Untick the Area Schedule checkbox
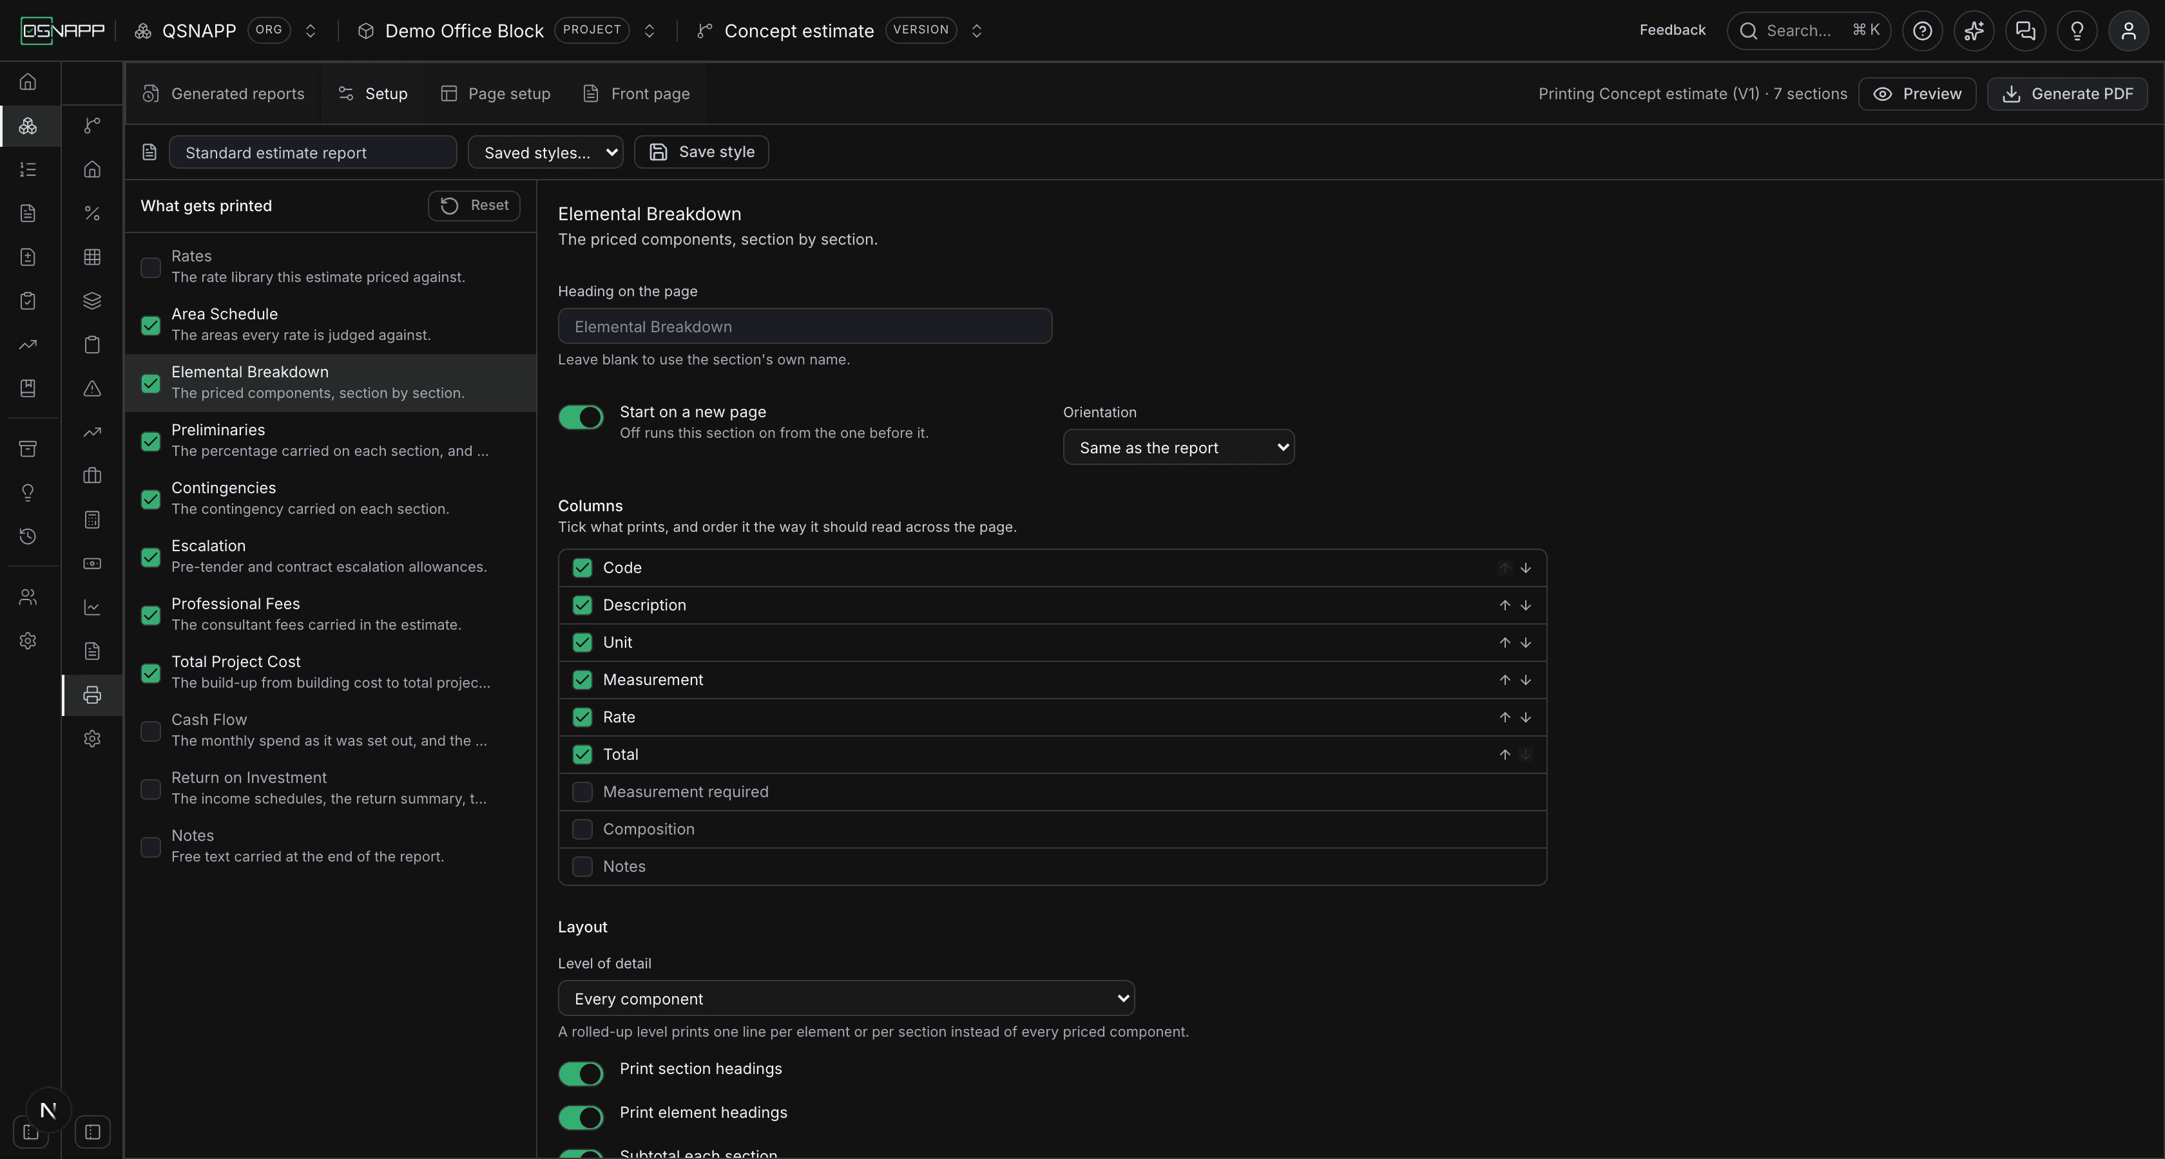The image size is (2165, 1159). (x=150, y=325)
